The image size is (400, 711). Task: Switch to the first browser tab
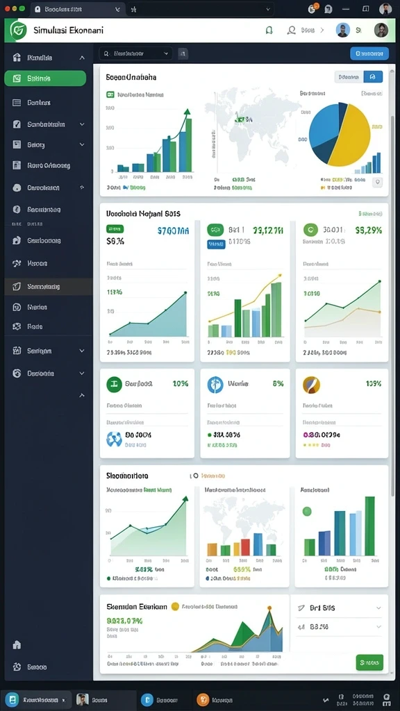tap(78, 8)
